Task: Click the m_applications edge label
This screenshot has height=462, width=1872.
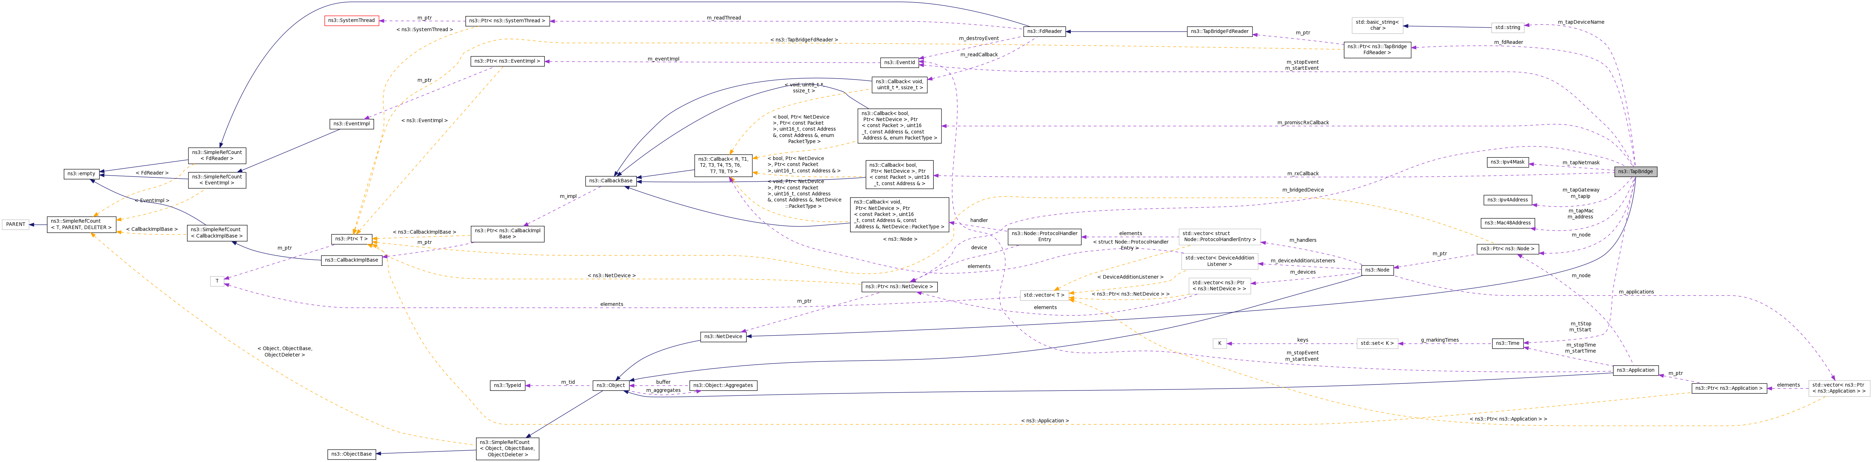Action: point(1636,292)
